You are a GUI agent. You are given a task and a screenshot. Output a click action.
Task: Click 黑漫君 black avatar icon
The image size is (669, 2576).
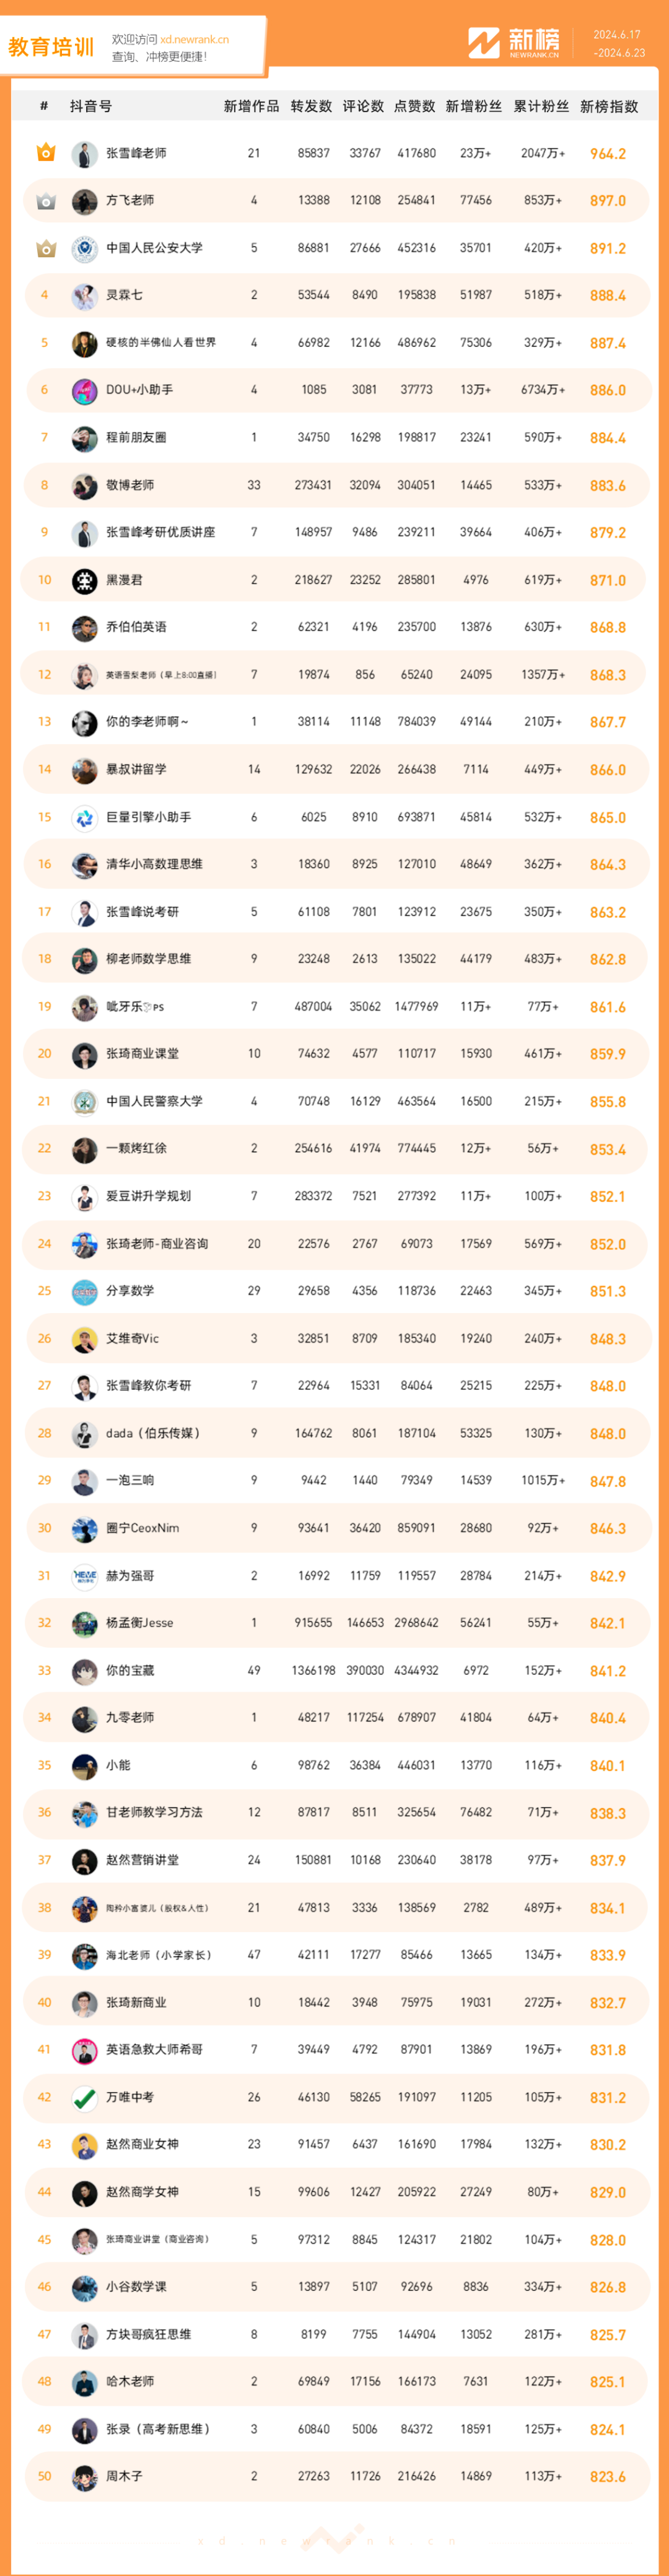84,580
